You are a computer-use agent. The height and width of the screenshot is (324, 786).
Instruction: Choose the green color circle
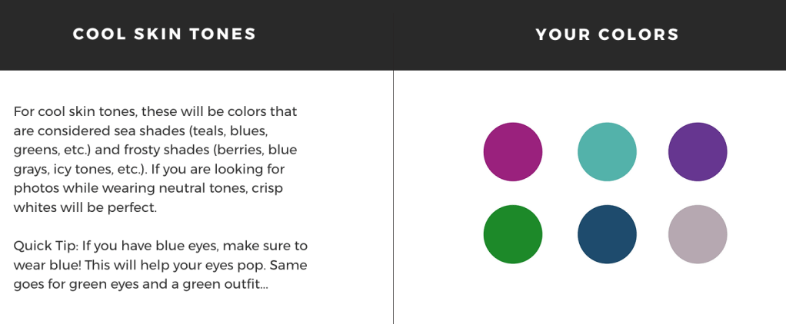click(x=512, y=234)
